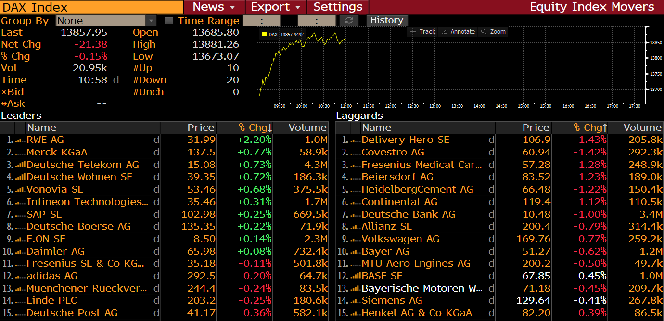The image size is (664, 321).
Task: Open the Export dropdown menu
Action: [x=276, y=7]
